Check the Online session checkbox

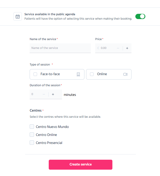[92, 74]
